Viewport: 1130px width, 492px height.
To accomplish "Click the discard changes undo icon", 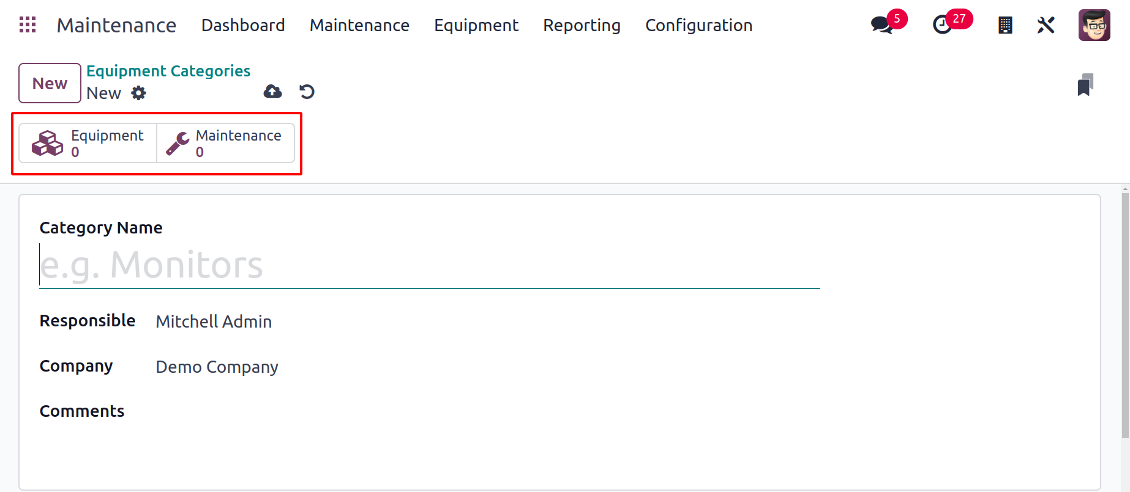I will click(x=307, y=92).
